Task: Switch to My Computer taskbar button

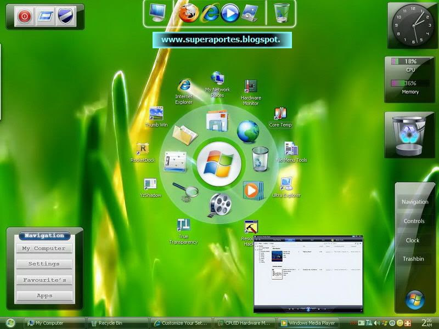Action: pyautogui.click(x=54, y=323)
